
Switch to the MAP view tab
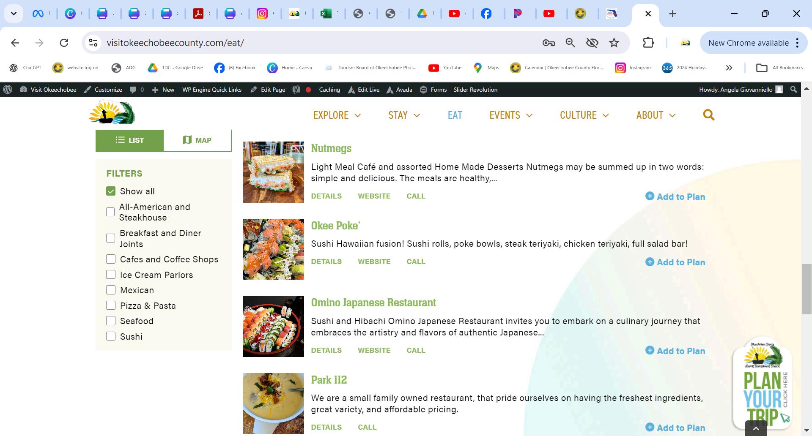click(197, 140)
